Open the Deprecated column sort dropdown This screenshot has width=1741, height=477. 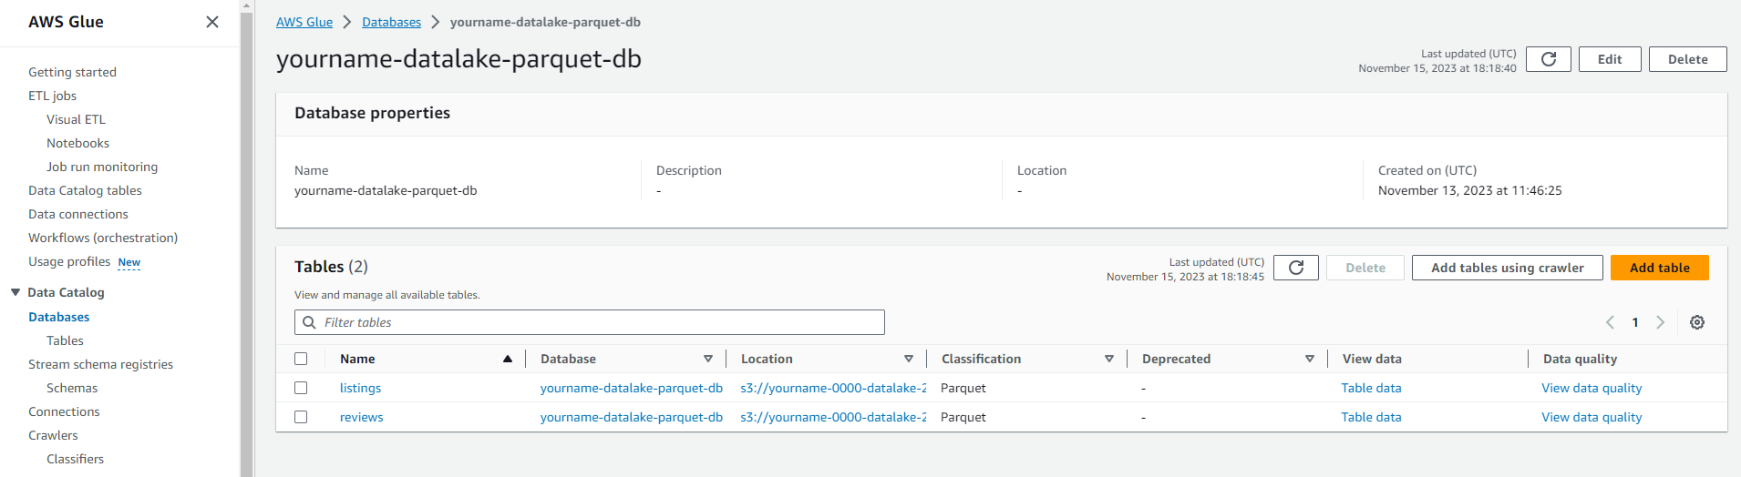pyautogui.click(x=1310, y=359)
